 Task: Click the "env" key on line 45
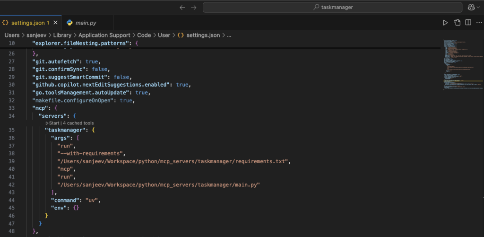pyautogui.click(x=60, y=208)
